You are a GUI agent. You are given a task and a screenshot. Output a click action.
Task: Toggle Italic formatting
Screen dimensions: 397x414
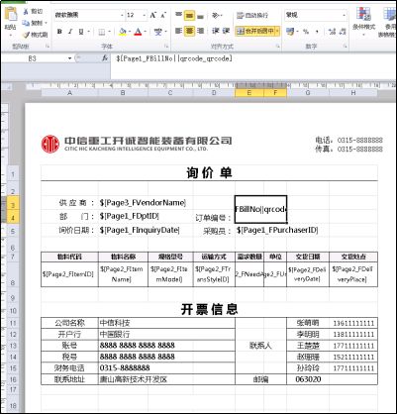70,32
